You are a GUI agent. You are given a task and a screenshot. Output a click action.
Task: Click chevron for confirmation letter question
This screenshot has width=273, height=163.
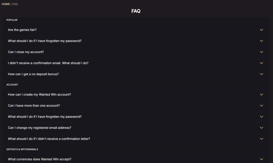tap(261, 139)
